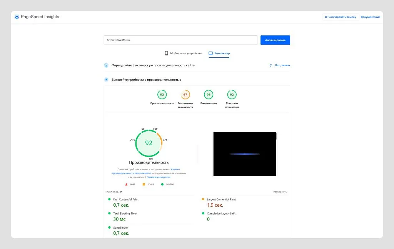Click the PageSpeed Insights logo icon
Viewport: 394px width, 249px height.
click(17, 17)
